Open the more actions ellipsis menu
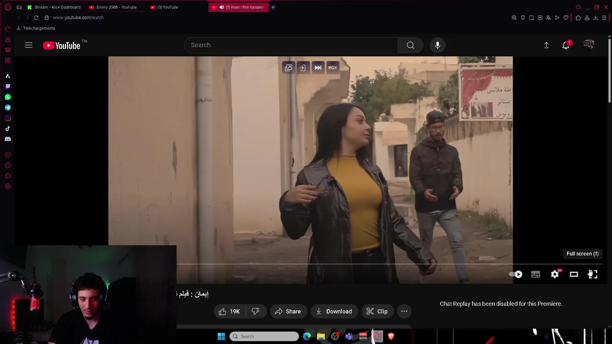612x344 pixels. [404, 312]
